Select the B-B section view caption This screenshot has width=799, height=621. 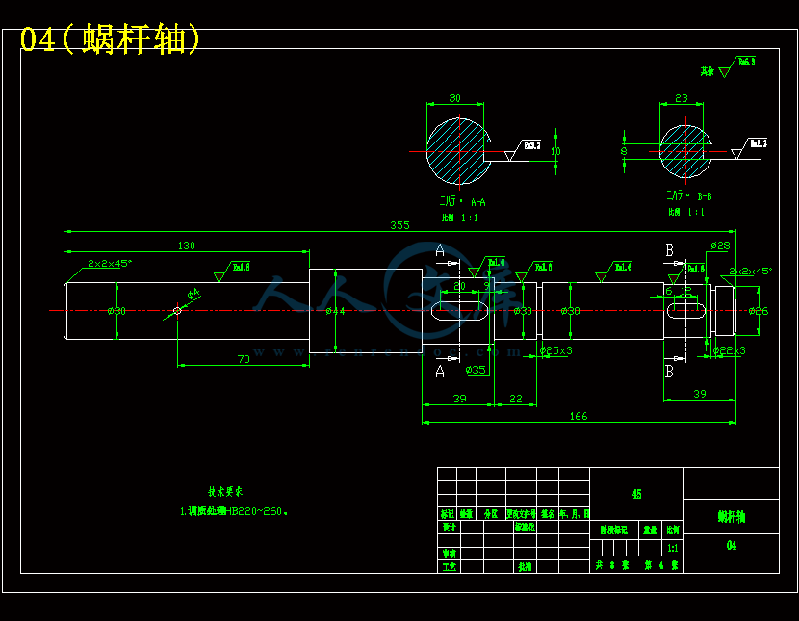point(689,195)
